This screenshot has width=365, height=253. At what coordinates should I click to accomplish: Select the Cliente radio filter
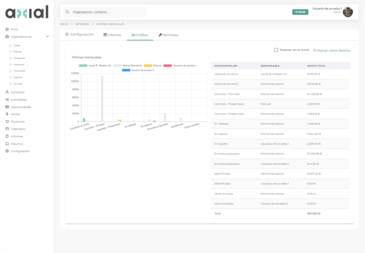(x=10, y=52)
